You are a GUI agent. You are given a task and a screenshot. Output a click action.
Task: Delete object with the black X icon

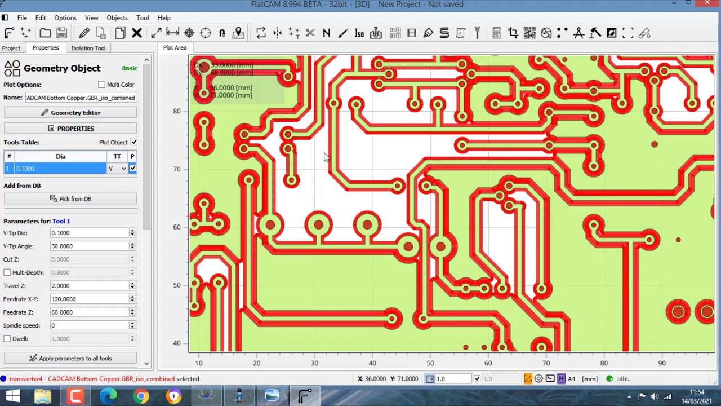point(137,33)
